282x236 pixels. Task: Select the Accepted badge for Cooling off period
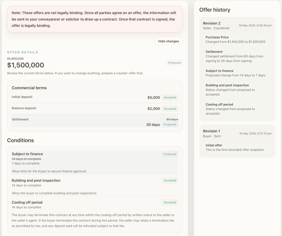[170, 202]
